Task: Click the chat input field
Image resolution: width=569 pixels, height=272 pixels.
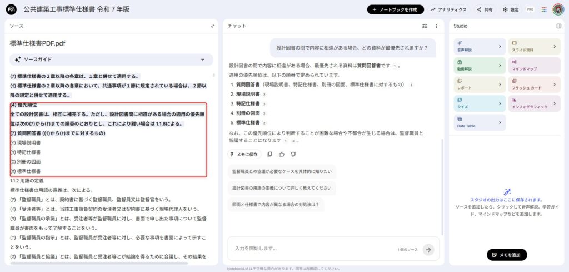Action: tap(311, 249)
